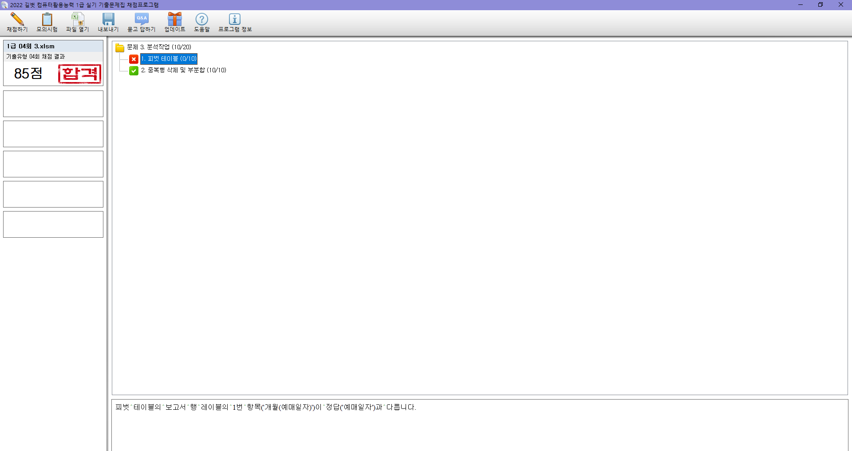Click the red 합격 stamp
Viewport: 852px width, 451px height.
click(x=80, y=74)
